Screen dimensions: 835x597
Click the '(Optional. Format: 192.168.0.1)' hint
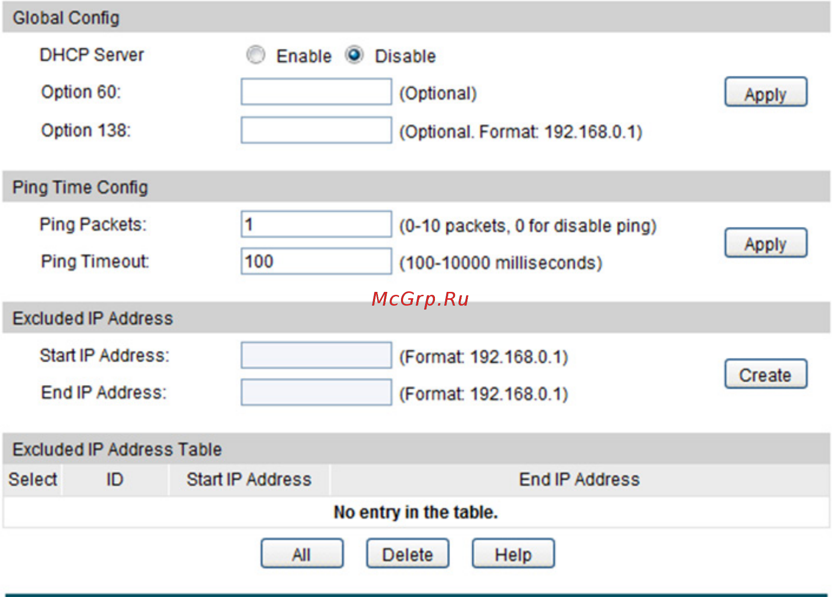pyautogui.click(x=521, y=132)
